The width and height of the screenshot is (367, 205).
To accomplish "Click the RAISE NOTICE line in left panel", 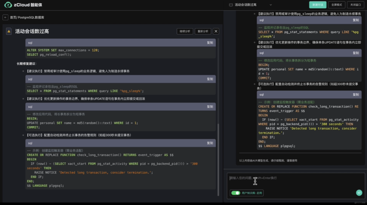I will click(x=93, y=173).
